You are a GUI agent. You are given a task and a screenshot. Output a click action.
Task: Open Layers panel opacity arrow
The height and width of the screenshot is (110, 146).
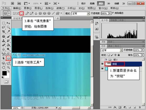(143, 50)
